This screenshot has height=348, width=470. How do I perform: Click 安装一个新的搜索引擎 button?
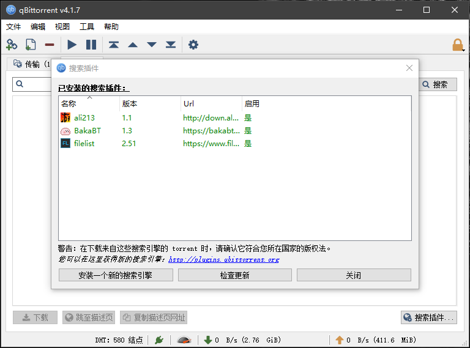pos(116,275)
